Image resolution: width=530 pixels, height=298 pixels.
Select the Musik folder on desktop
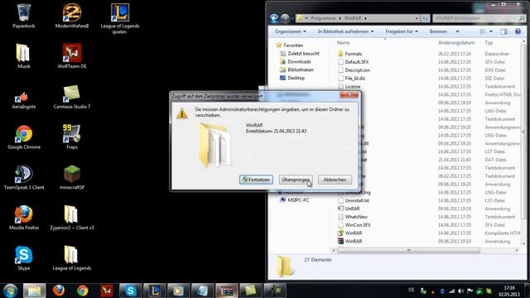pos(24,56)
